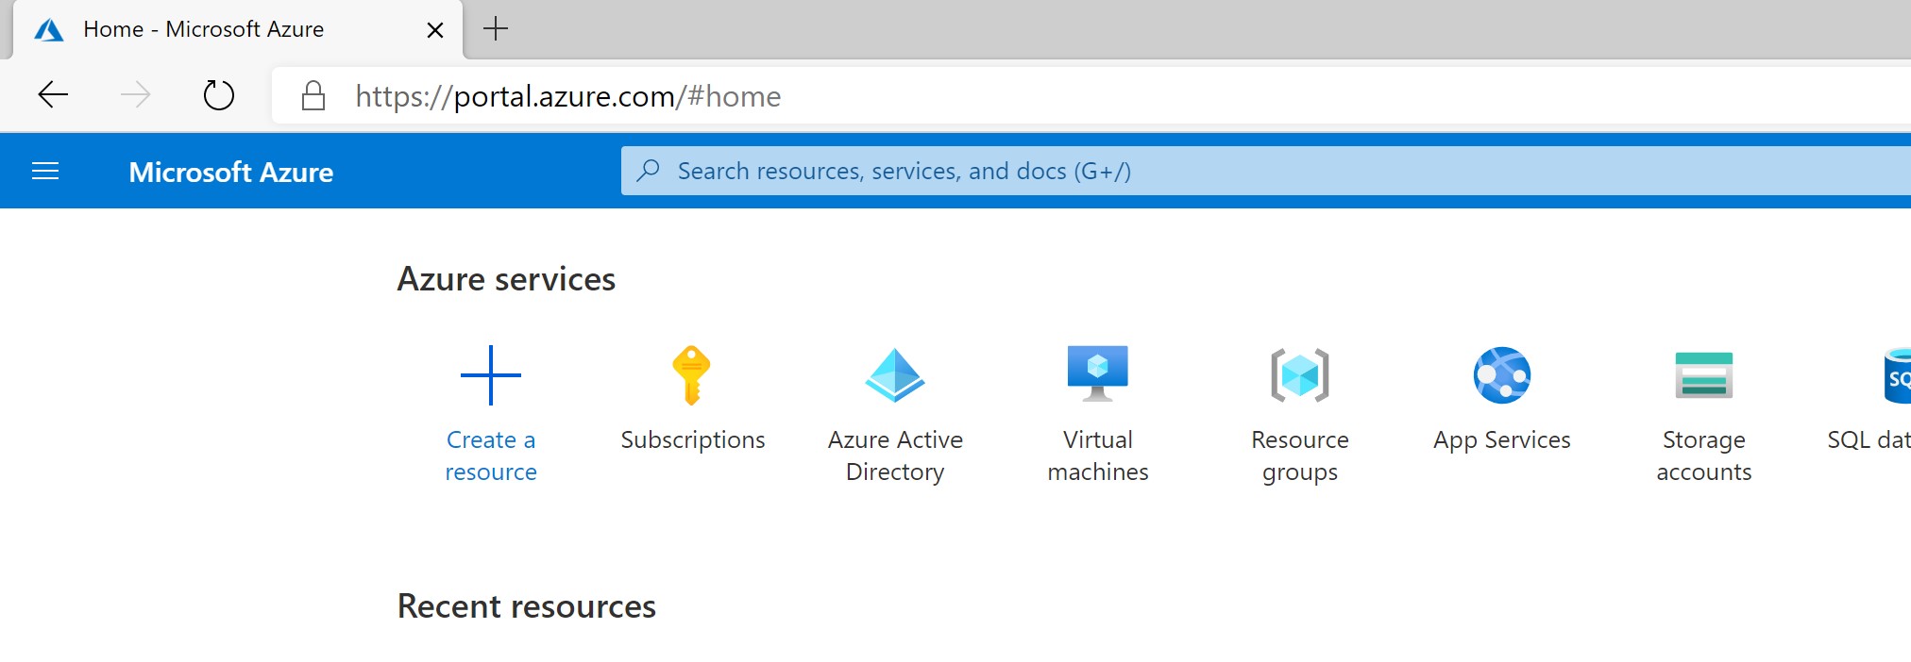The image size is (1911, 662).
Task: Click the Microsoft Azure header title
Action: point(231,172)
